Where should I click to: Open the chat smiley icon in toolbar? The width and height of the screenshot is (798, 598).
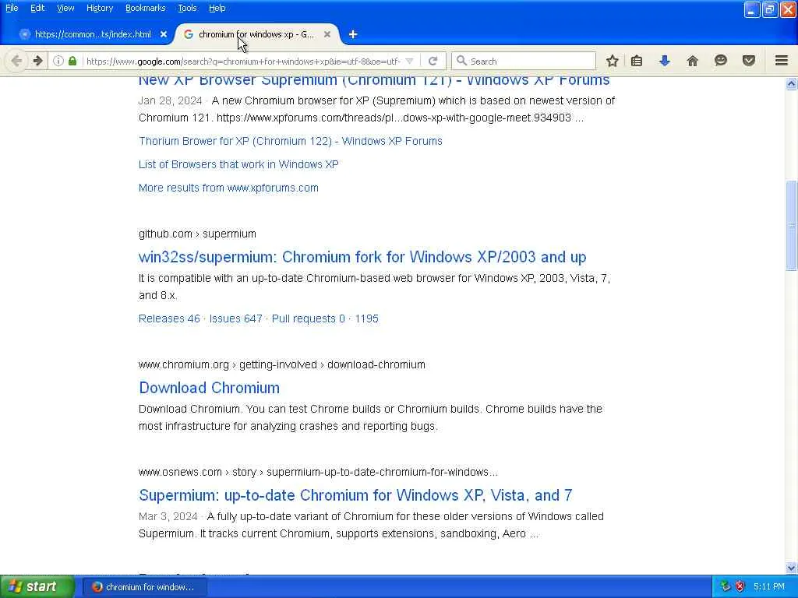(x=720, y=61)
